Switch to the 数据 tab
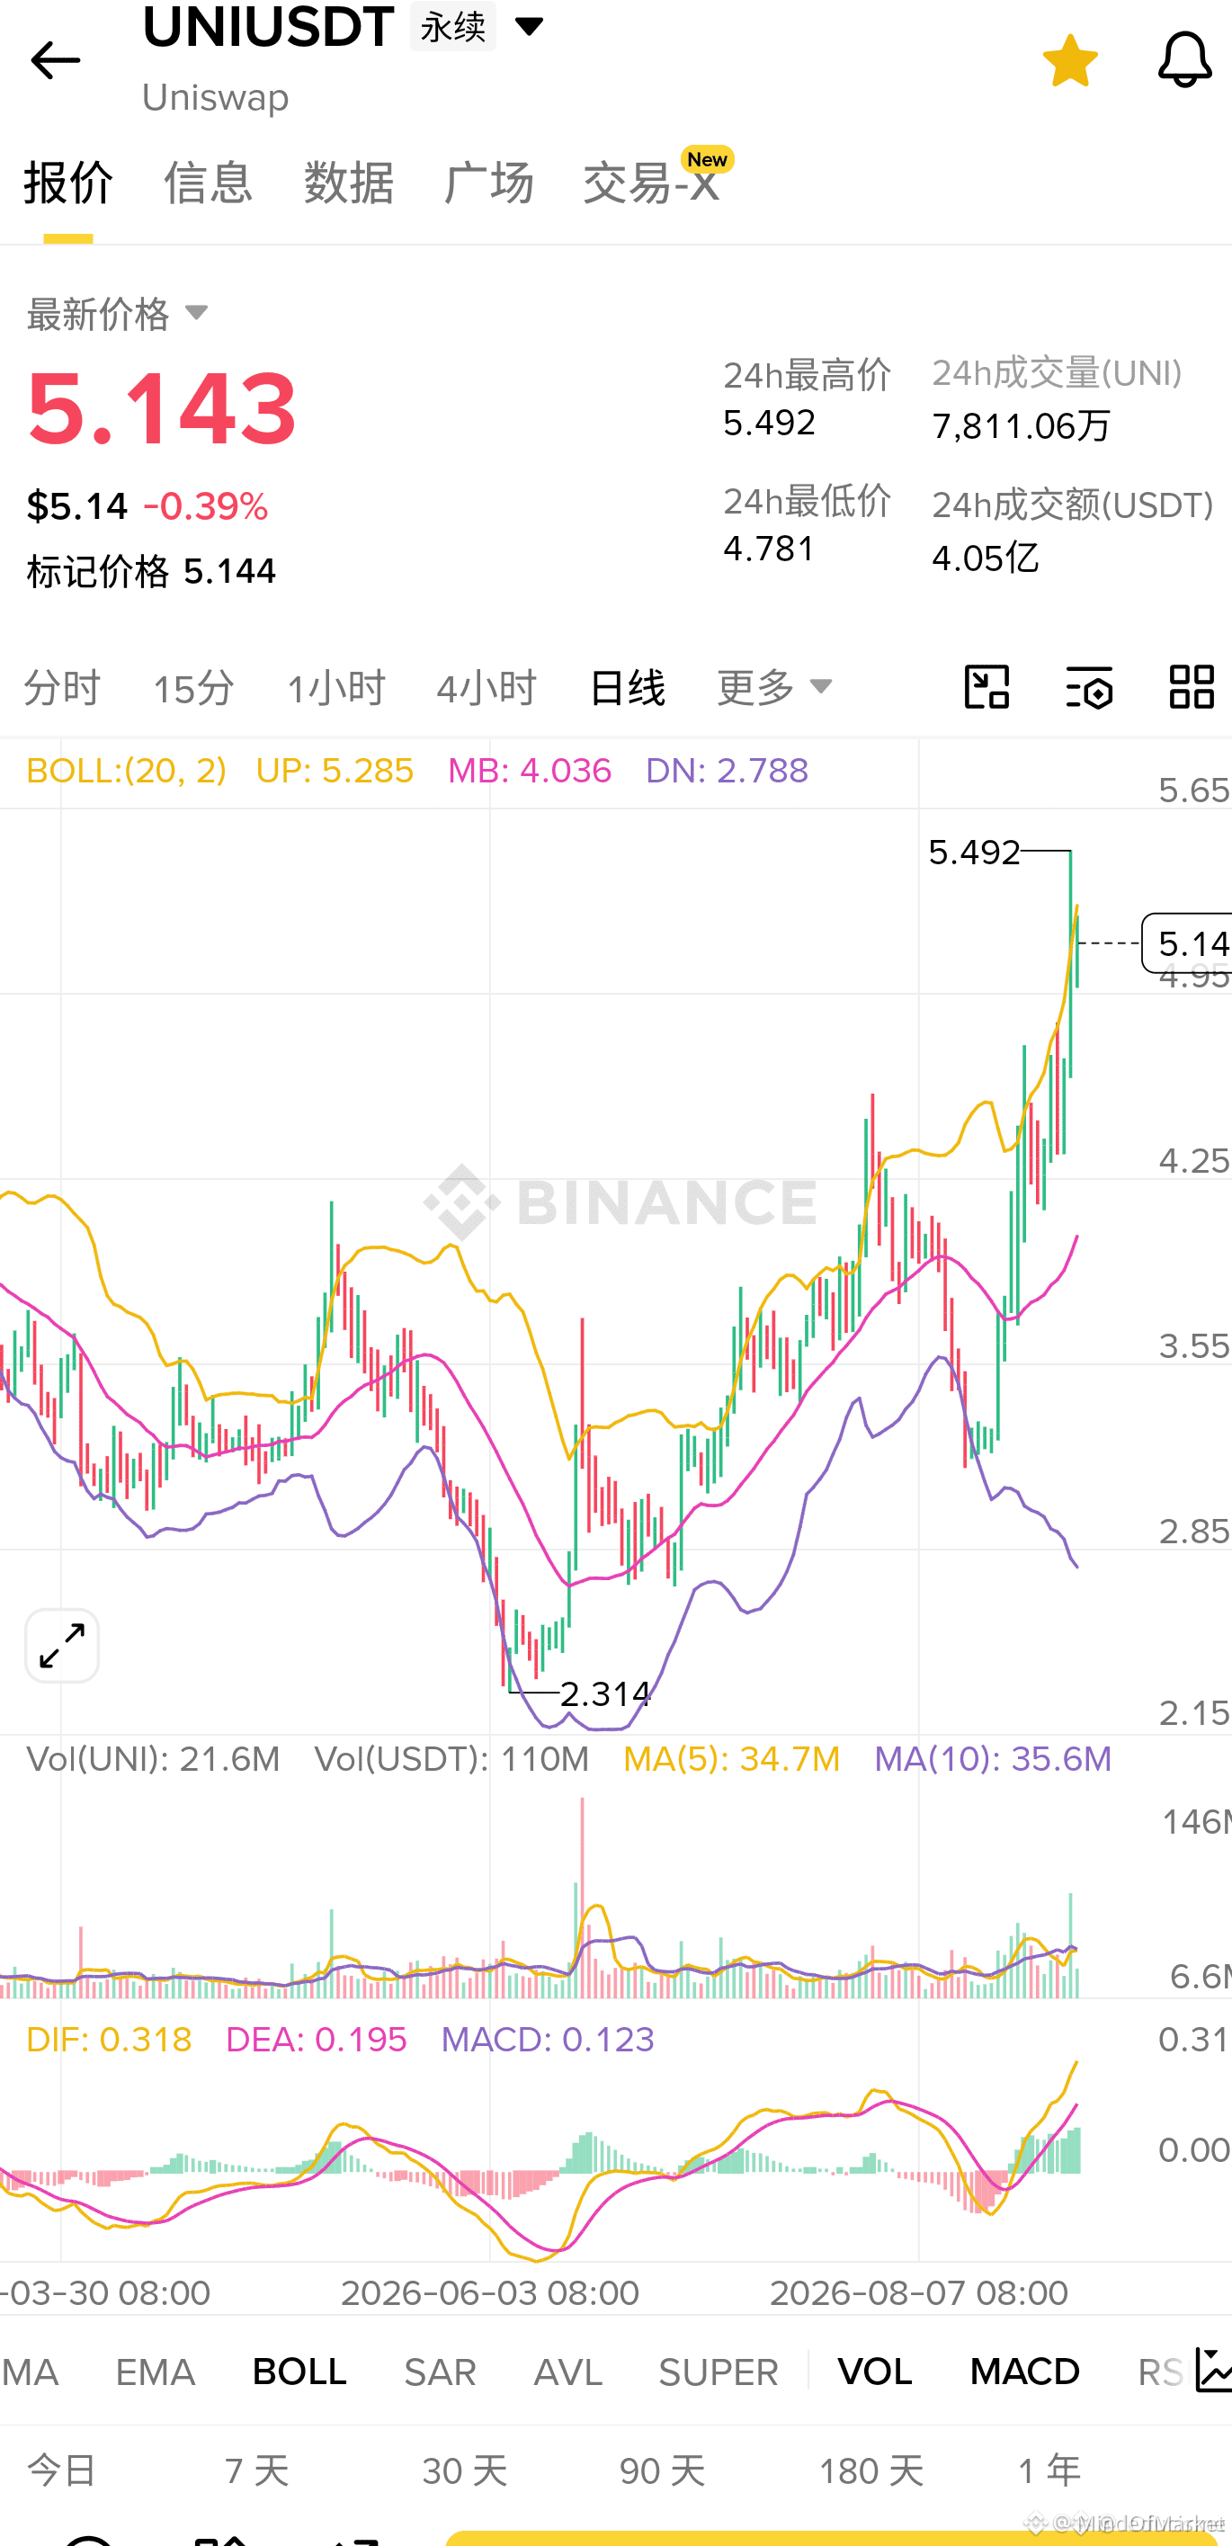 [349, 183]
